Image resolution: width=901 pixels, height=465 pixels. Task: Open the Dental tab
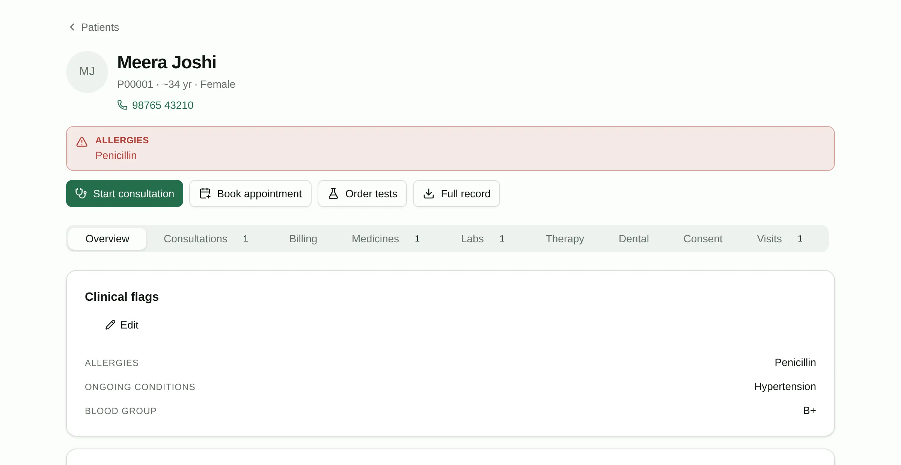(x=634, y=238)
